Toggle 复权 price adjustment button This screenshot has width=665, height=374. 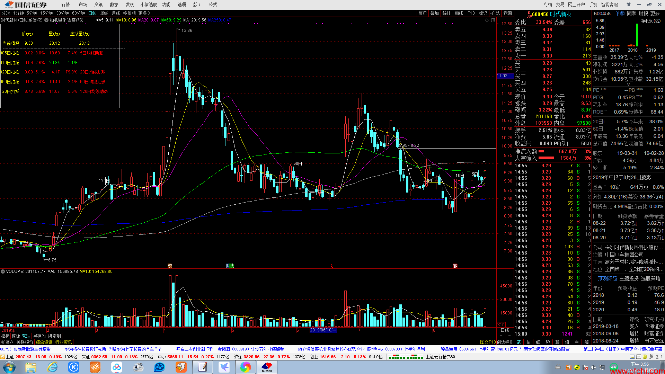click(x=423, y=14)
